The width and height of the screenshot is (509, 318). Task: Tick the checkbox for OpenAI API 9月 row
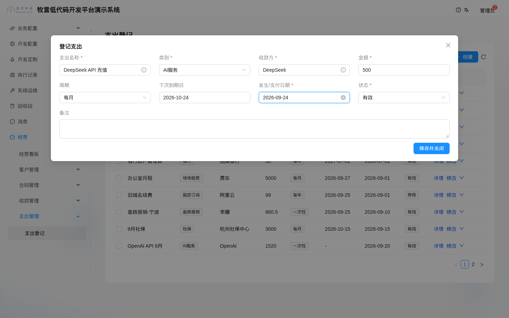pyautogui.click(x=119, y=246)
